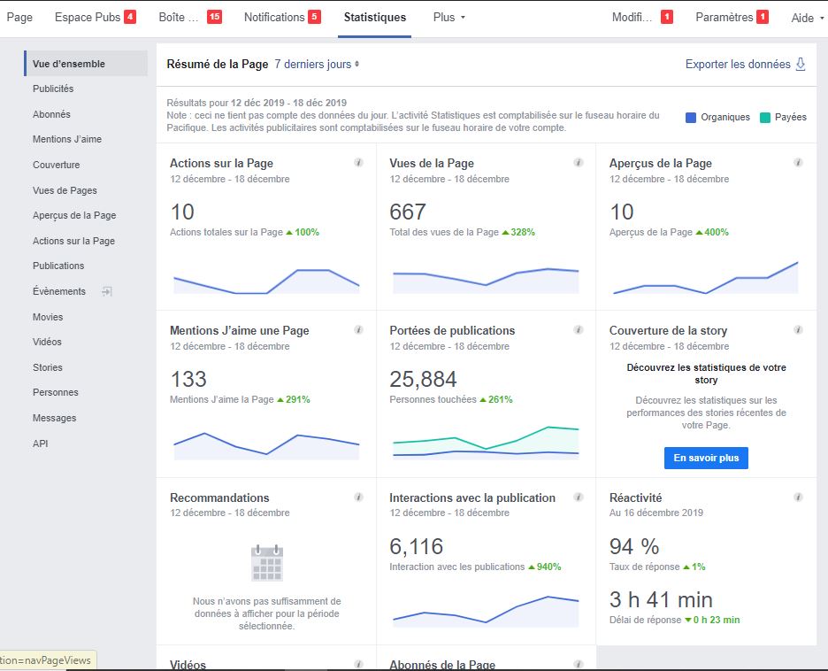Screen dimensions: 828x671
Task: Click the Portées de publications chart
Action: click(x=486, y=442)
